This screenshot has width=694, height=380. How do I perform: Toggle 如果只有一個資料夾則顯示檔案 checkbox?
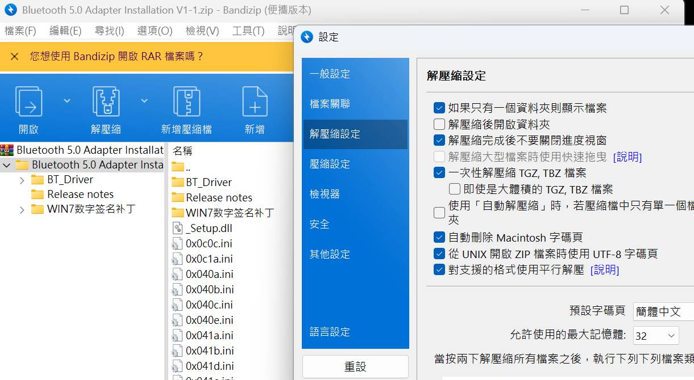pos(439,108)
